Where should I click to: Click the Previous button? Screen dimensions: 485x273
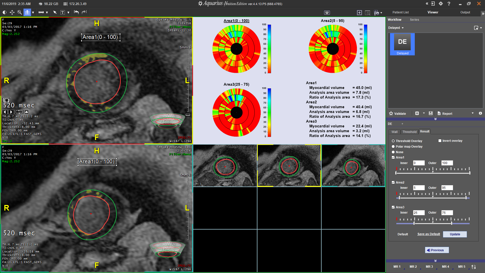click(x=437, y=250)
